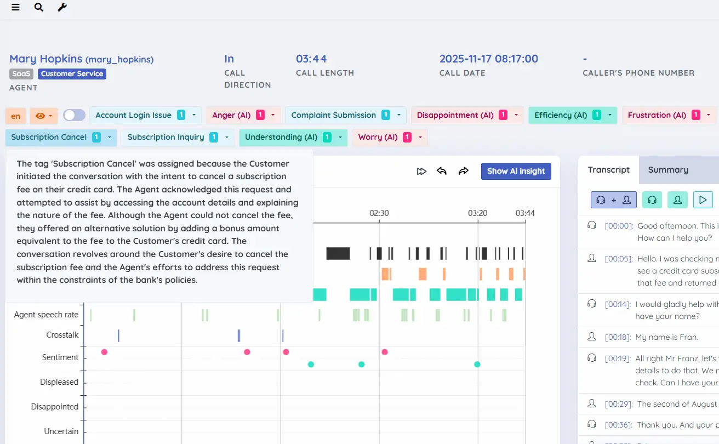The height and width of the screenshot is (444, 719).
Task: Click headset icon beside 00:00 line
Action: coord(592,225)
